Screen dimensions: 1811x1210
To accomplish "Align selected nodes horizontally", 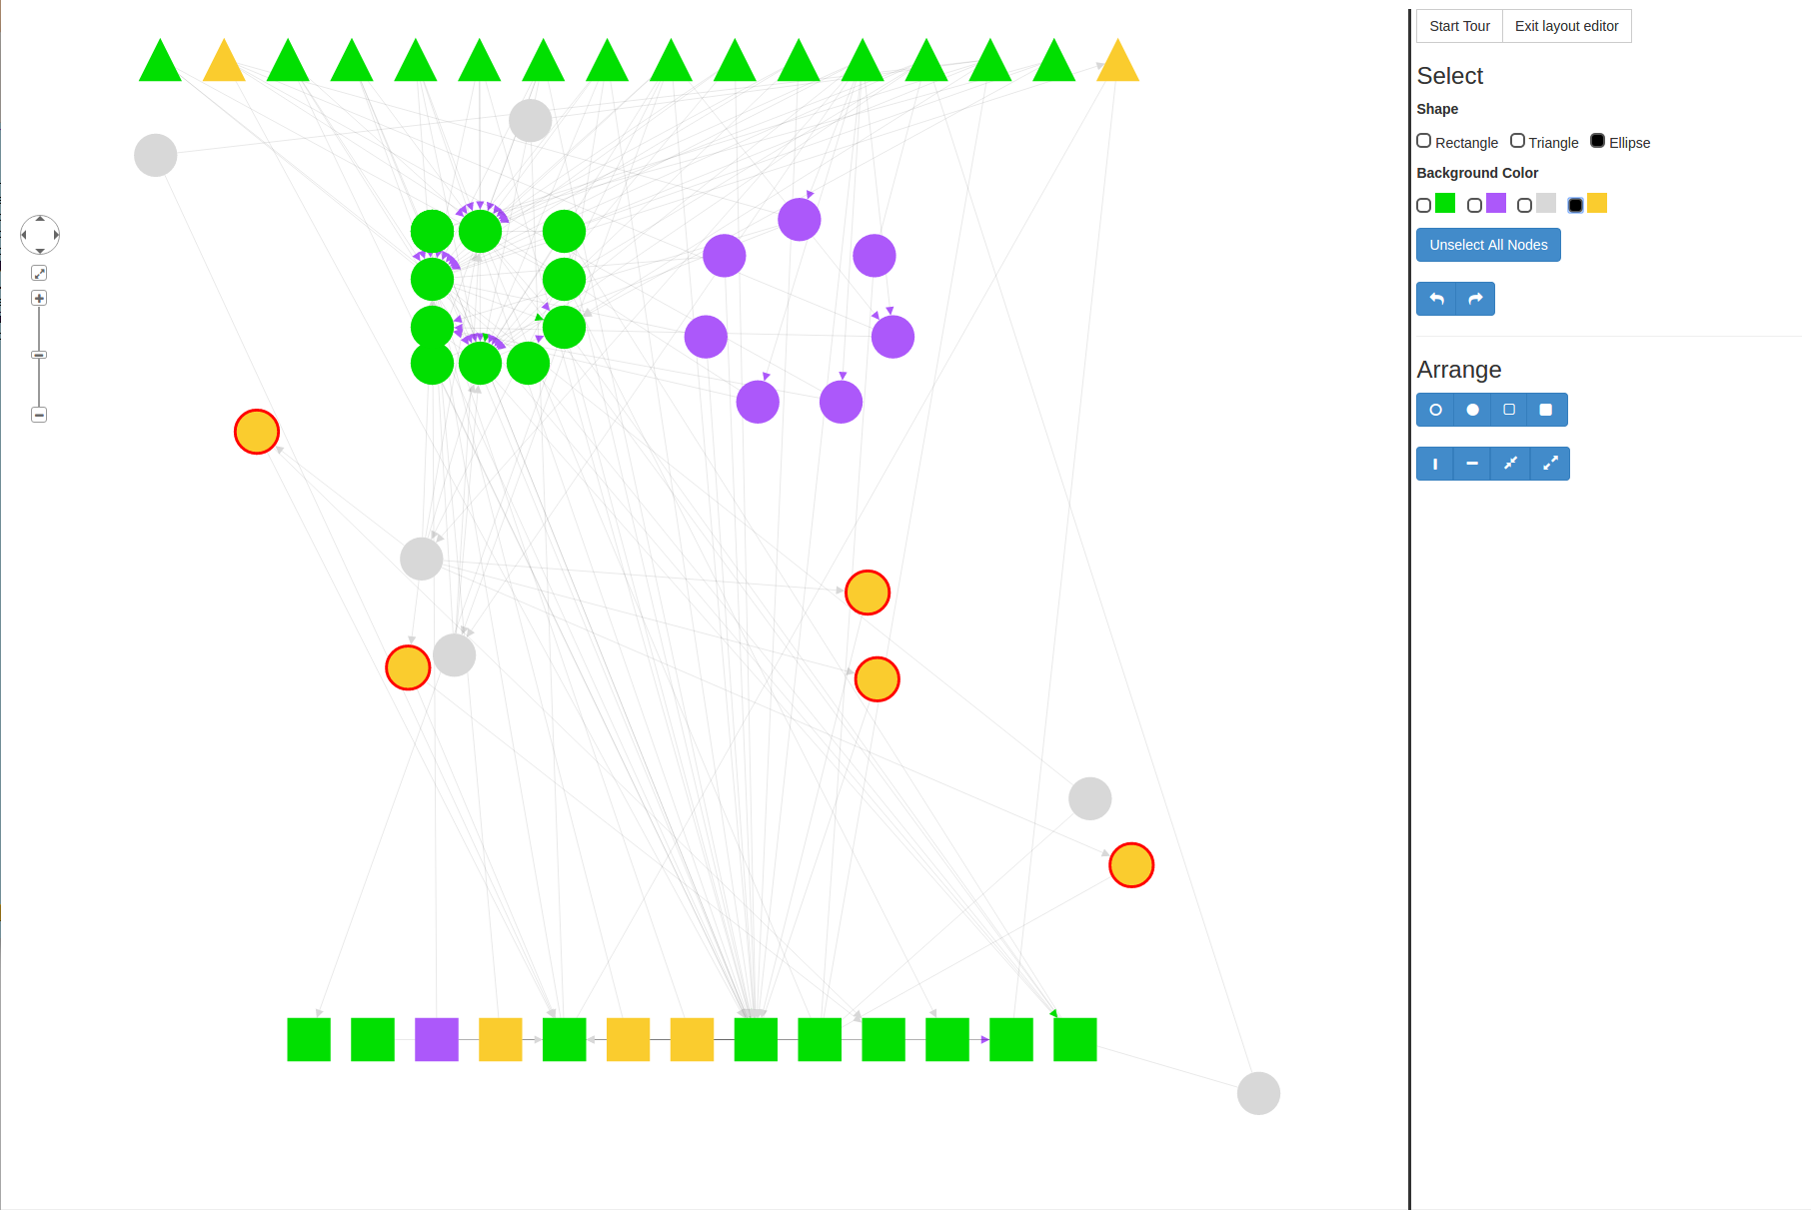I will 1472,464.
